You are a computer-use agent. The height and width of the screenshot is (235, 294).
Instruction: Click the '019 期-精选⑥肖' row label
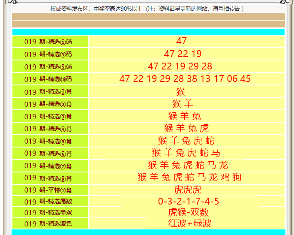tap(48, 153)
